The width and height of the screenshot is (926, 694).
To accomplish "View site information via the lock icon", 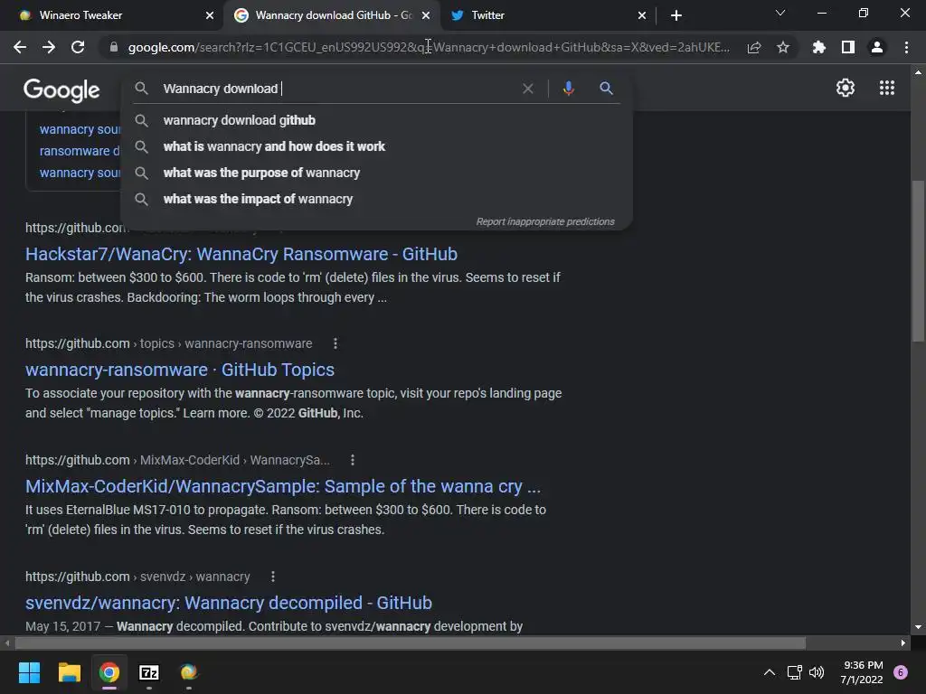I will (x=113, y=47).
